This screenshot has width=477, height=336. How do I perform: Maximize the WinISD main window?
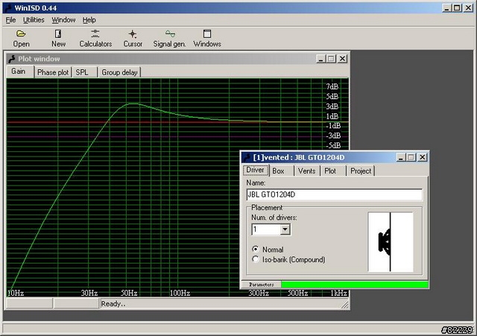point(457,8)
